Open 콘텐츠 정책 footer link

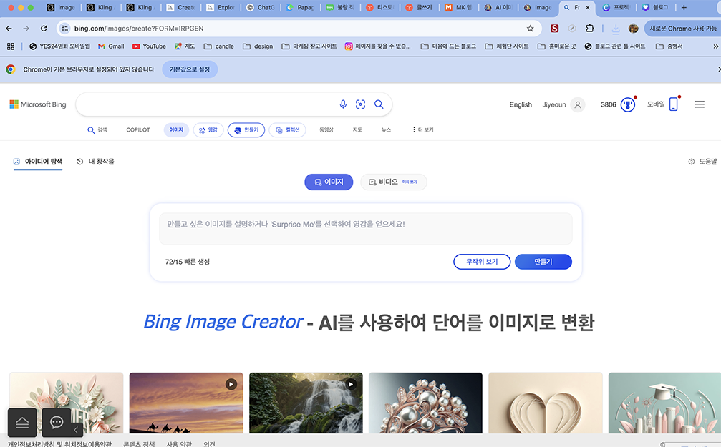[x=139, y=444]
